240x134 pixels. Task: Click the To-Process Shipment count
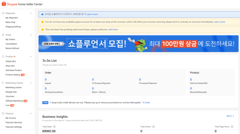93,79
